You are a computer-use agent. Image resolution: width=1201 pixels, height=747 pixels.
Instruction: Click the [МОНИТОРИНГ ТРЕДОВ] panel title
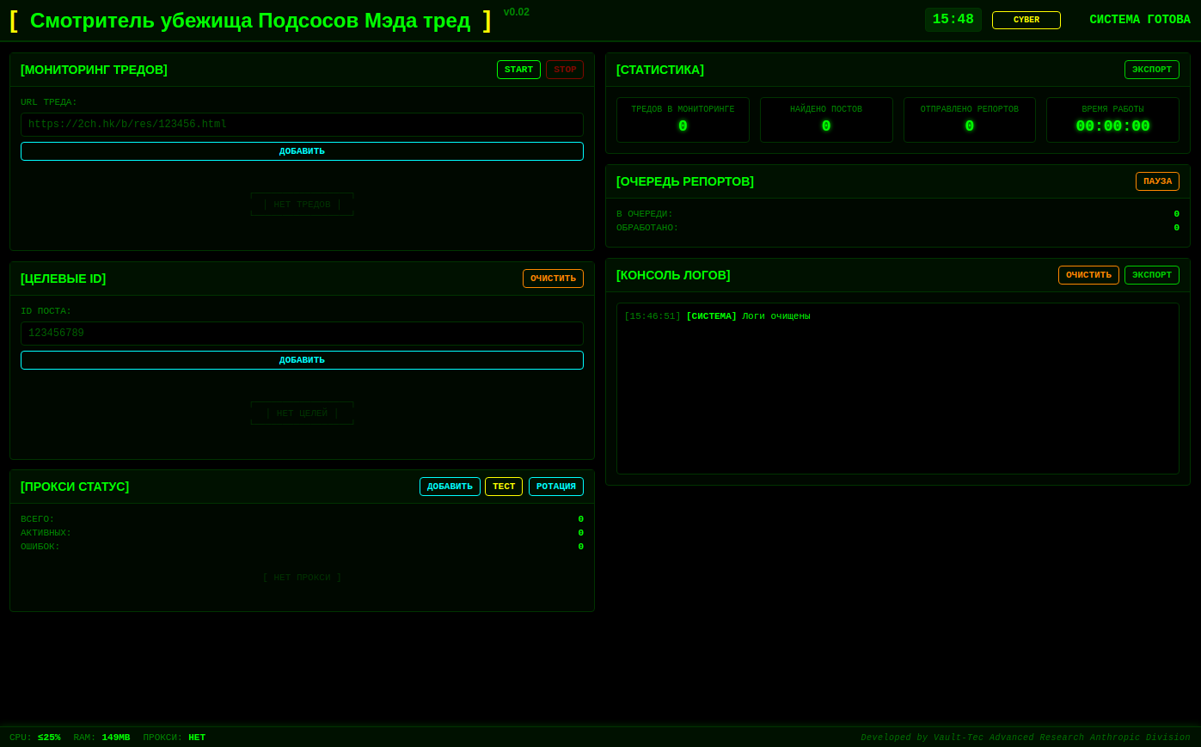(94, 70)
